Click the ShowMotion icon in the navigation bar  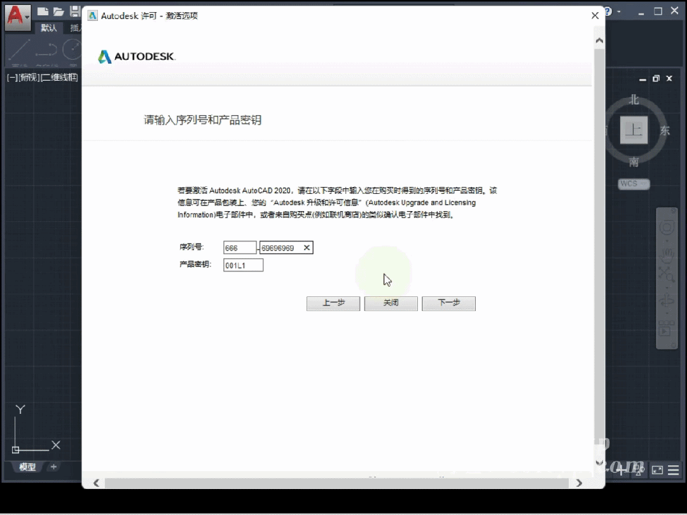click(667, 329)
